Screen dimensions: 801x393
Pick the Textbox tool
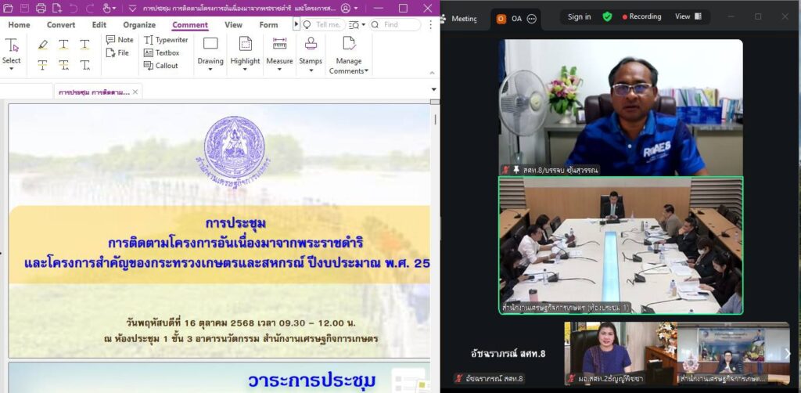tap(162, 53)
